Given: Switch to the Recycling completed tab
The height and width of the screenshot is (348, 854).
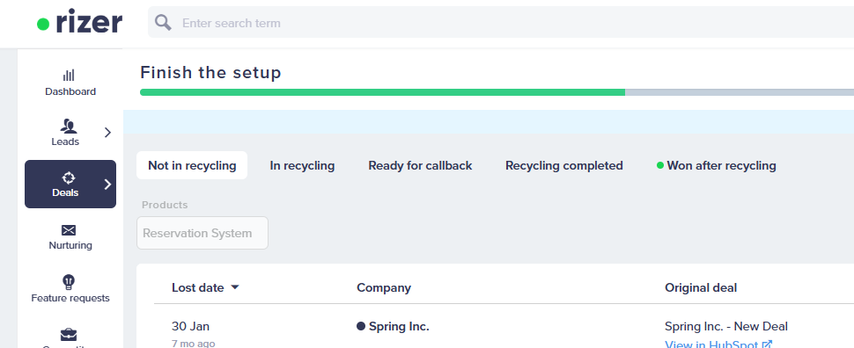Looking at the screenshot, I should (x=564, y=165).
